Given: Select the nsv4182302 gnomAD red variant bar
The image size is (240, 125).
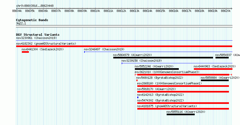Looking at the screenshot, I should (124, 46).
